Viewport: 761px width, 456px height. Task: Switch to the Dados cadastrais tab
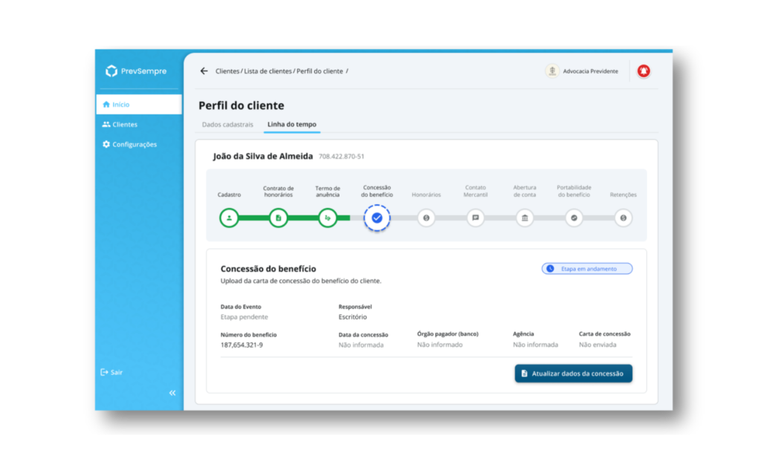pos(227,124)
